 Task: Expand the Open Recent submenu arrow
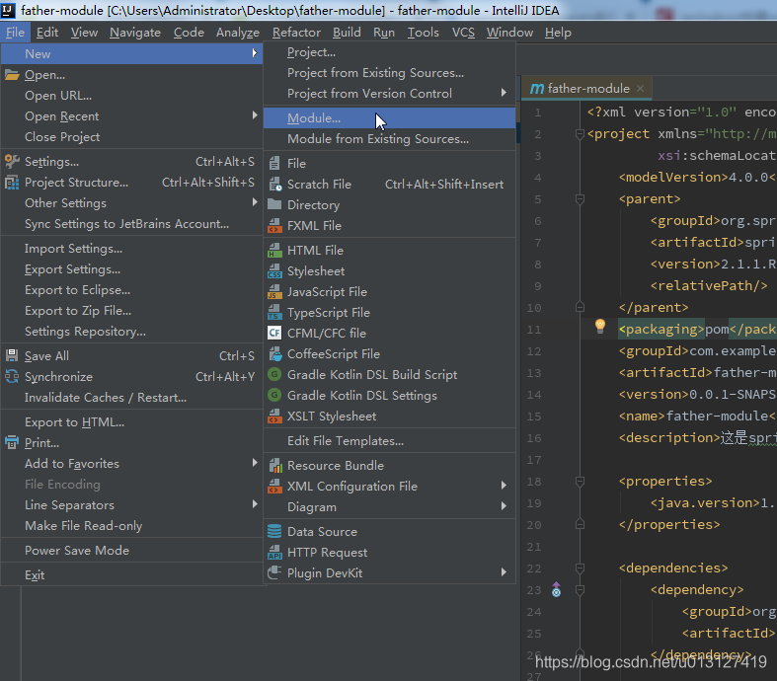[255, 115]
